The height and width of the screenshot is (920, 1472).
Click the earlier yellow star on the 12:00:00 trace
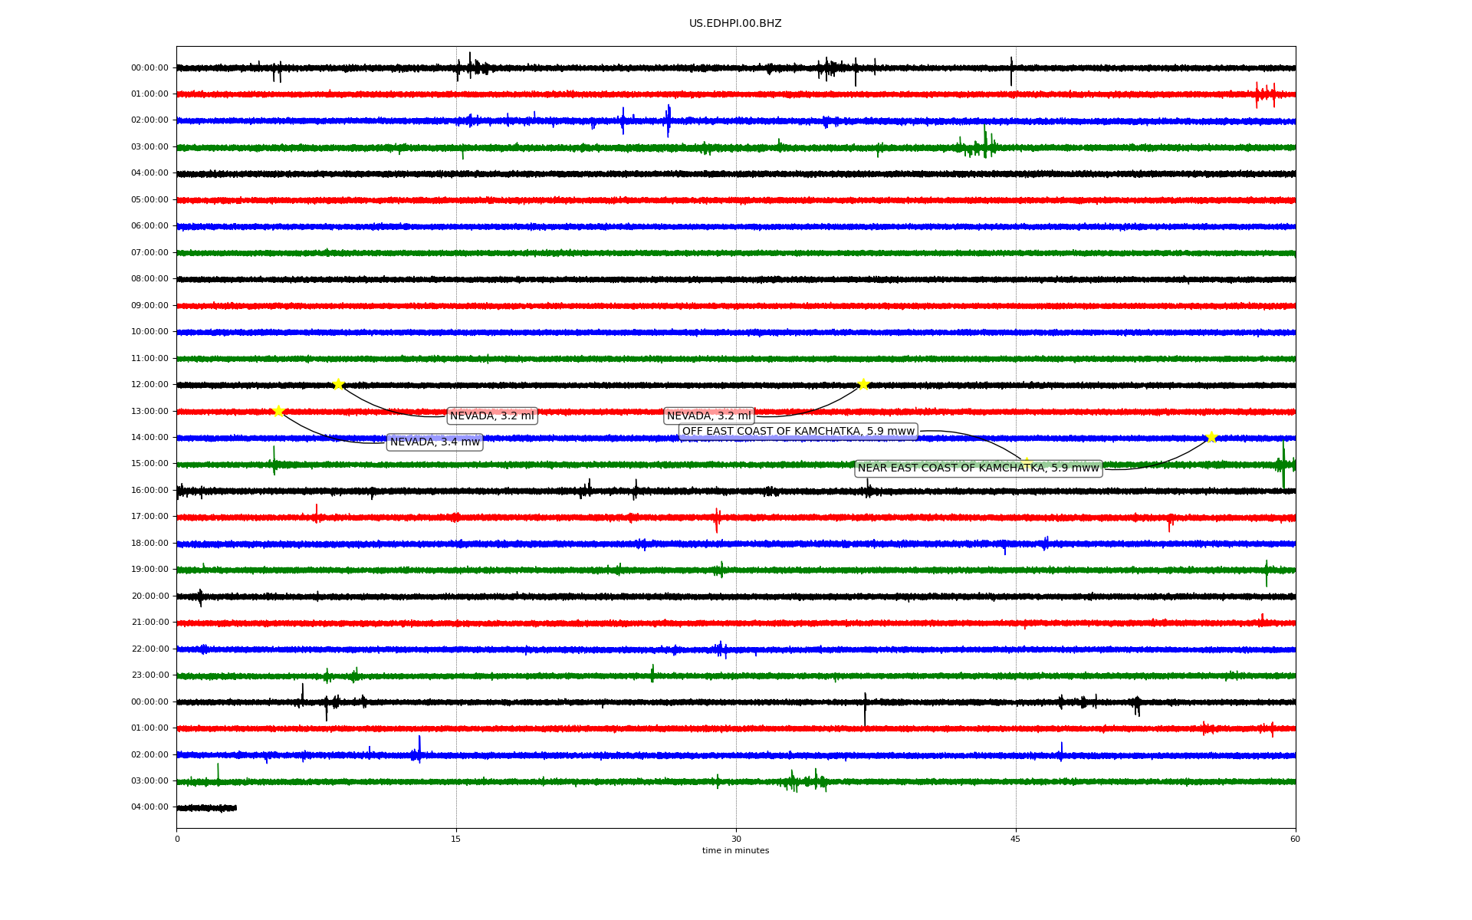pyautogui.click(x=338, y=384)
